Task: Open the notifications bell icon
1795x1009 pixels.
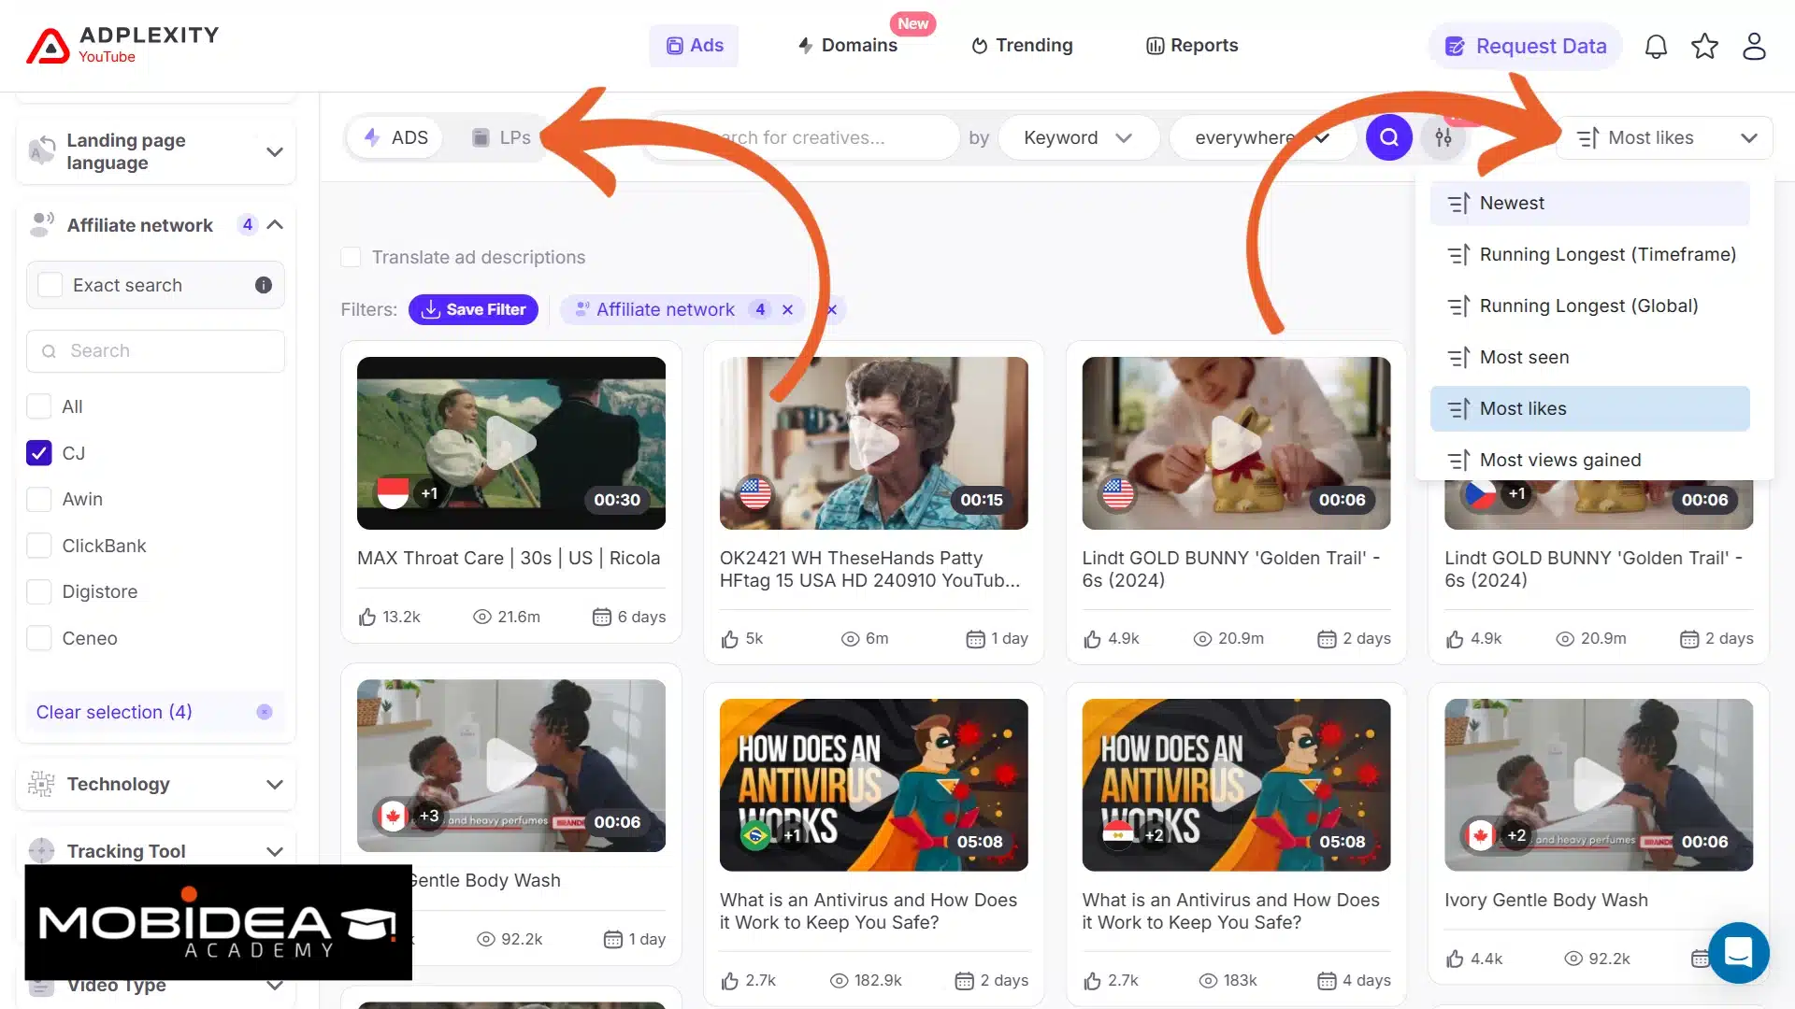Action: 1656,46
